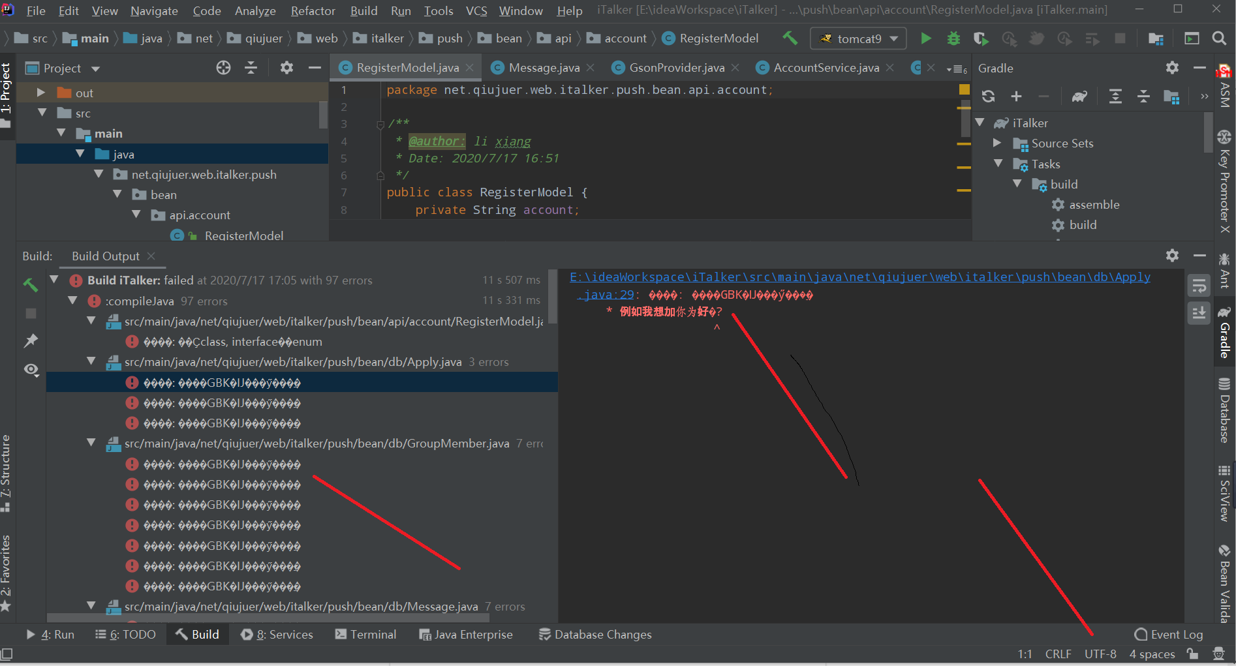
Task: Open Java Enterprise tool window
Action: point(465,634)
